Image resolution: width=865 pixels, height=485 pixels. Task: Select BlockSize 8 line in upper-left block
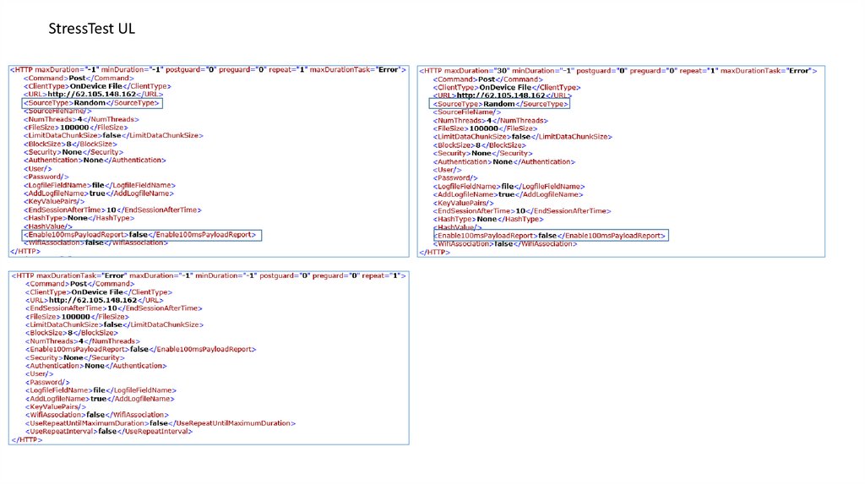click(x=70, y=144)
